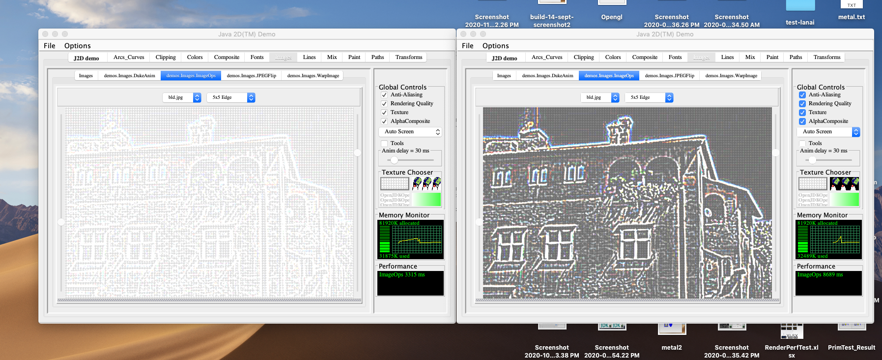This screenshot has height=360, width=882.
Task: Uncheck Anti-Aliasing in the left window
Action: pos(384,95)
